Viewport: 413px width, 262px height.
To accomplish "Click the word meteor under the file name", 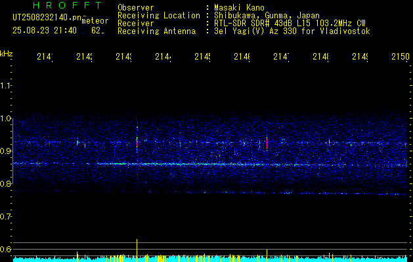I will [95, 21].
